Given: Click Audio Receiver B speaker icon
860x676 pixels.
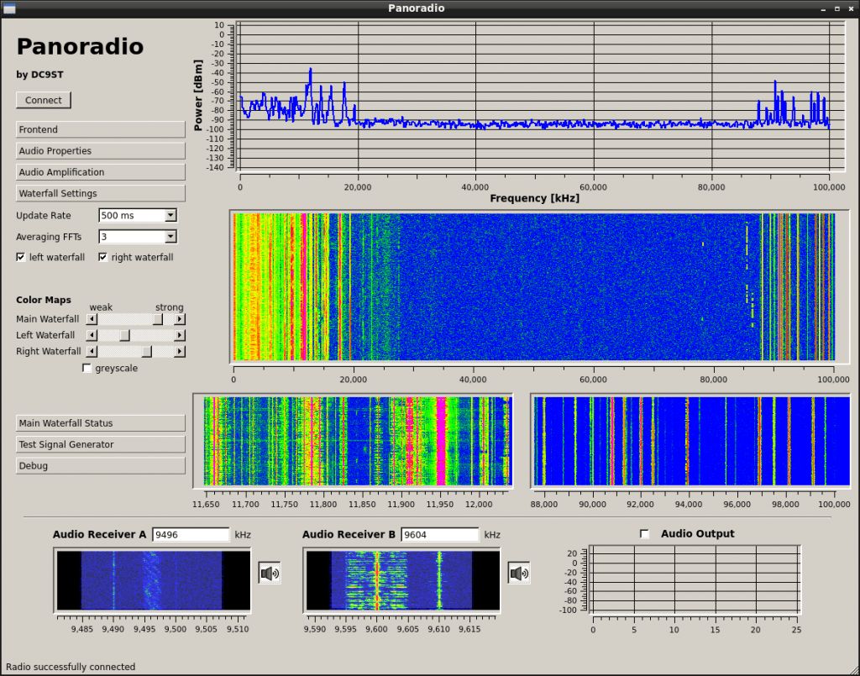Looking at the screenshot, I should pyautogui.click(x=519, y=574).
